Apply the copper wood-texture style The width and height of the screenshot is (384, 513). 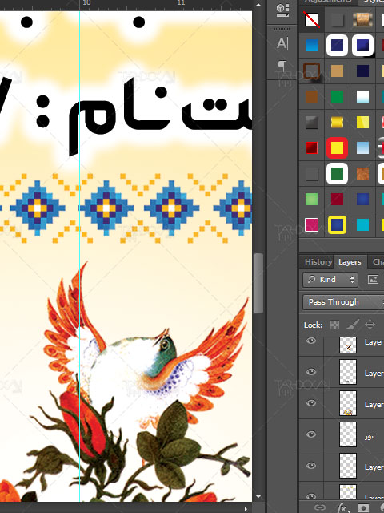click(362, 19)
